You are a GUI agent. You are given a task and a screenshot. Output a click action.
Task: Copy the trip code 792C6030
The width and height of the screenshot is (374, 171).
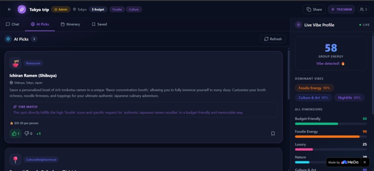[x=342, y=10]
